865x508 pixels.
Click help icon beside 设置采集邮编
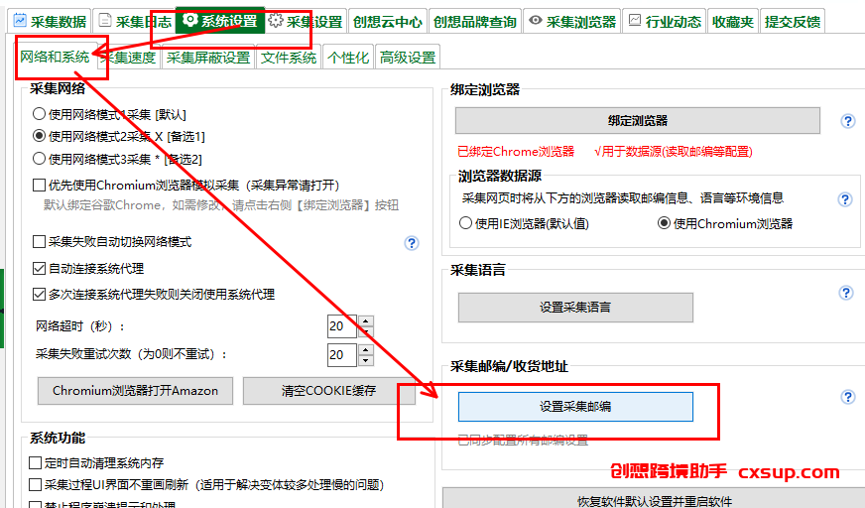pos(847,397)
